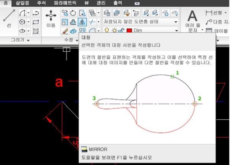Open Layer Properties manager icon
Image resolution: width=230 pixels, height=165 pixels.
pos(107,13)
